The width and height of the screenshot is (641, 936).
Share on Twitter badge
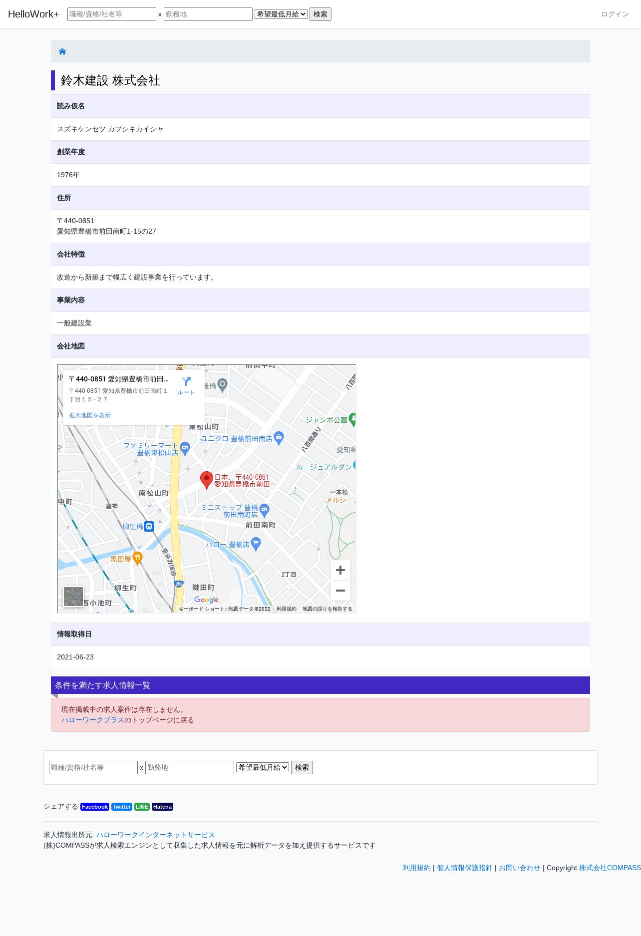[x=122, y=807]
